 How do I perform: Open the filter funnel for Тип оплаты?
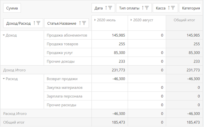point(147,8)
